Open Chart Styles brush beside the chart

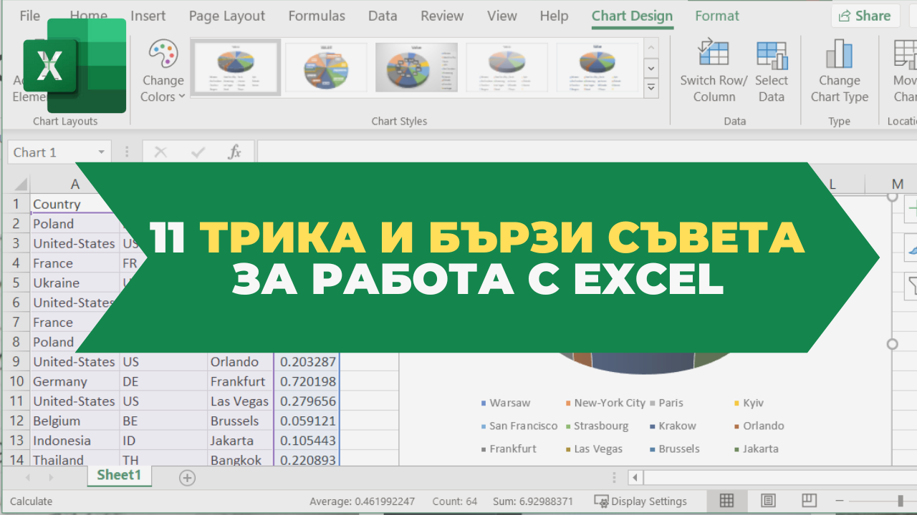coord(914,247)
